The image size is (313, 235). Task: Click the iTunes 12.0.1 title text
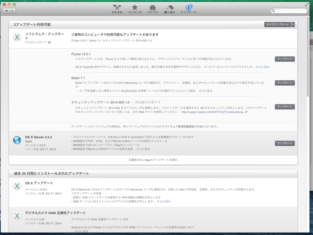(x=81, y=54)
